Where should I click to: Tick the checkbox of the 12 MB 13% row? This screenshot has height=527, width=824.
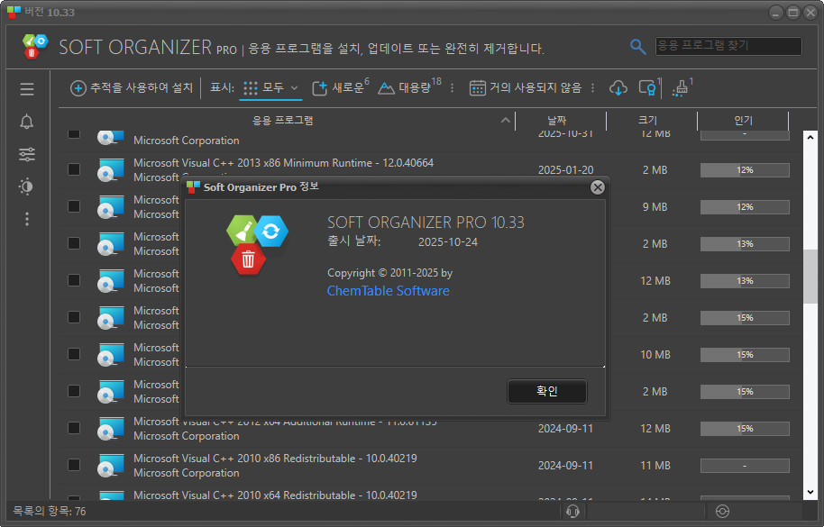pos(74,280)
